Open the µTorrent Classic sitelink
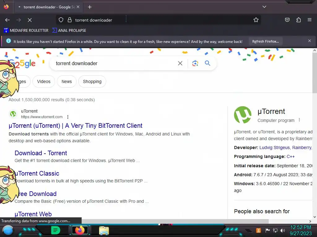The image size is (317, 237). click(x=37, y=173)
